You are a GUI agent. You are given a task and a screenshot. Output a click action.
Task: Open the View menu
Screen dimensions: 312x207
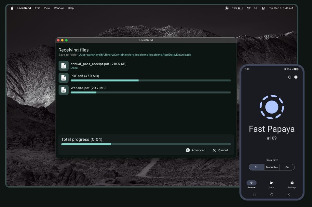(x=47, y=8)
